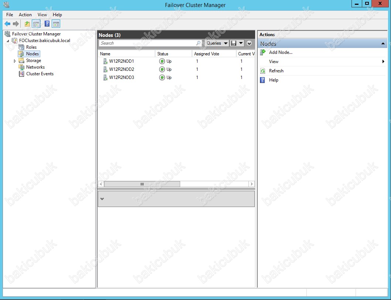Click Refresh in the Actions pane

(x=276, y=71)
